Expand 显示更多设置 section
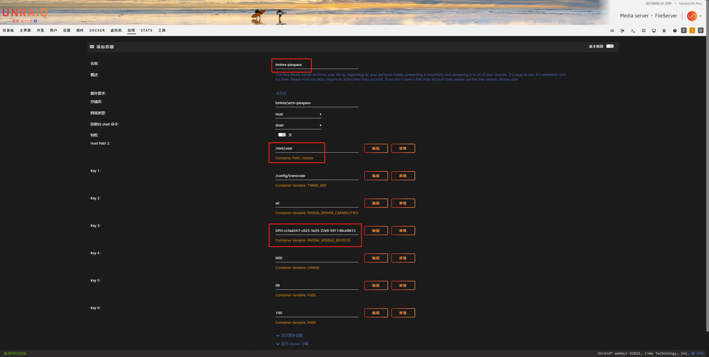The width and height of the screenshot is (709, 357). tap(291, 335)
